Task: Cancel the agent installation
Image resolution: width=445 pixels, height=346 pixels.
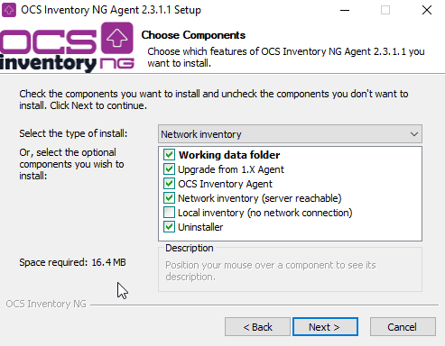Action: (403, 327)
